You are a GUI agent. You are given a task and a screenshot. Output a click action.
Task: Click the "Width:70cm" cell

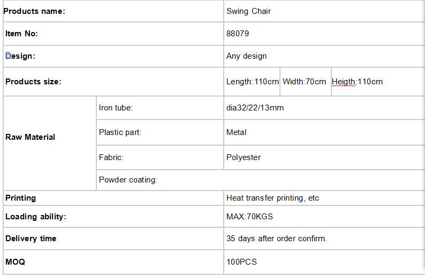pyautogui.click(x=304, y=82)
